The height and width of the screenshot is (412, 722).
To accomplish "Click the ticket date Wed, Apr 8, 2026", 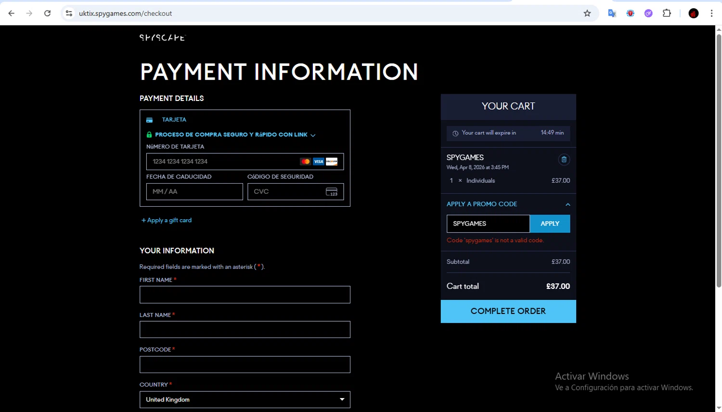I will (x=477, y=167).
